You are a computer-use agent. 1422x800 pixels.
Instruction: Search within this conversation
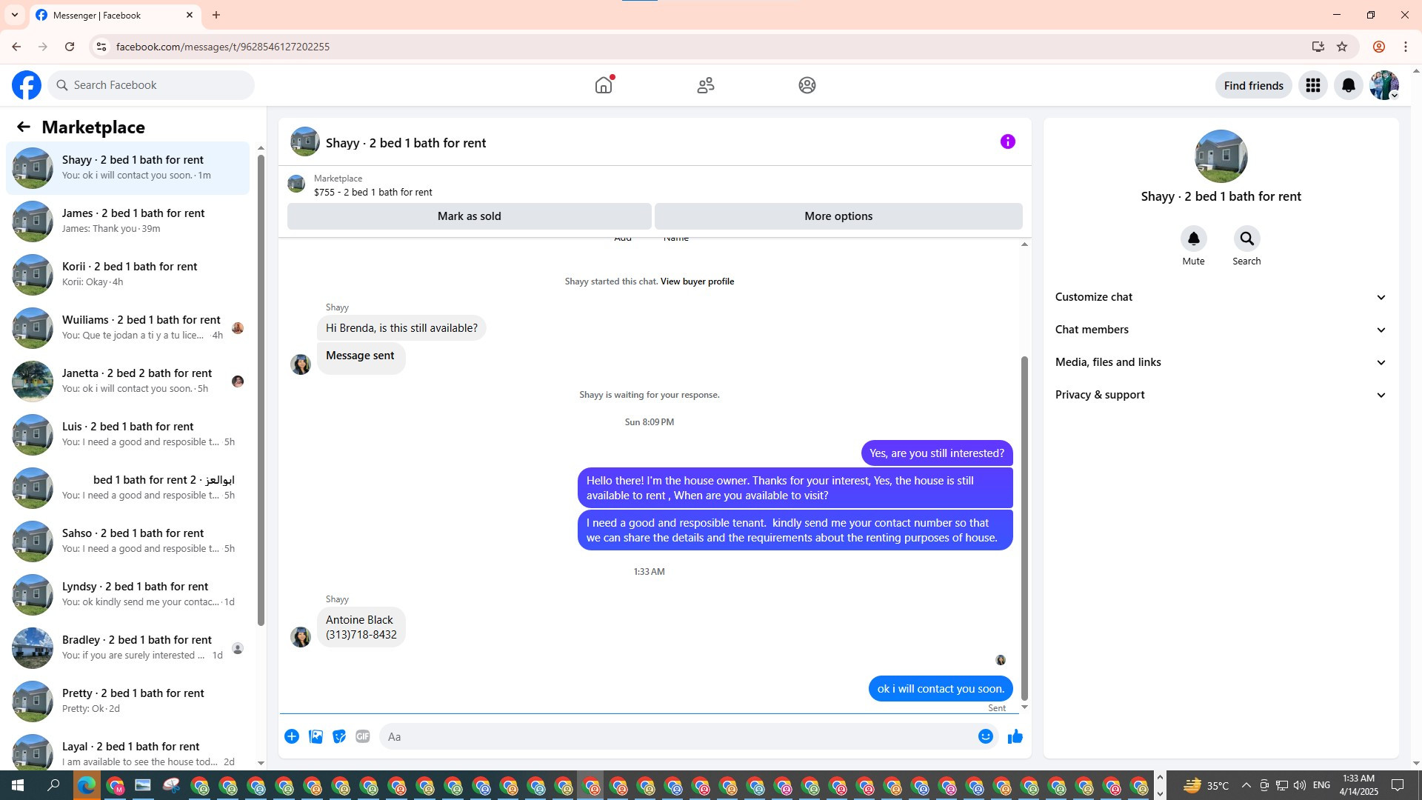[1246, 239]
